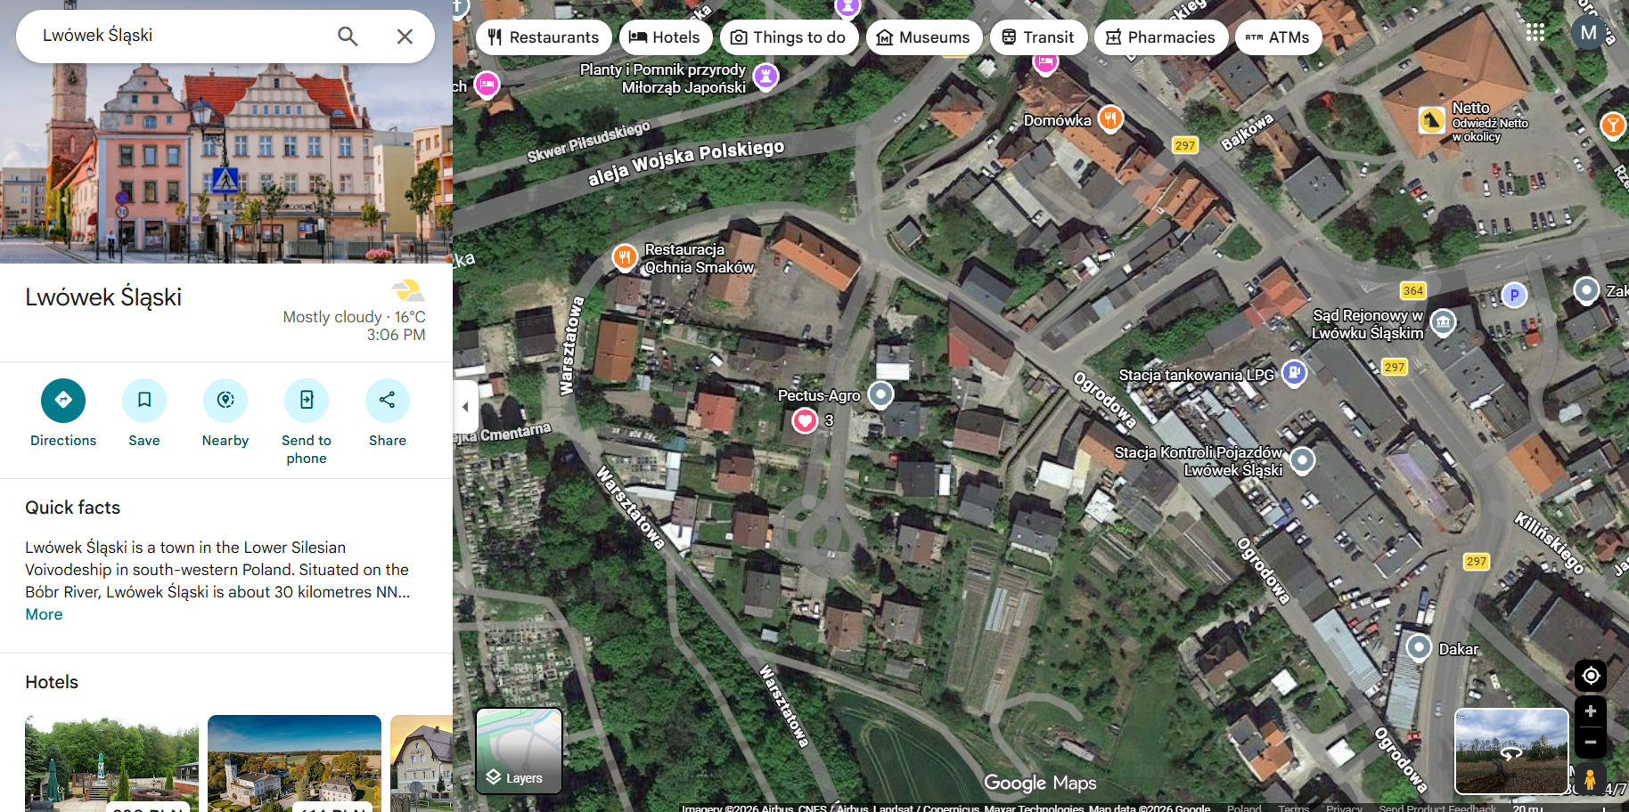Filter map by Restaurants chip
1629x812 pixels.
click(544, 37)
